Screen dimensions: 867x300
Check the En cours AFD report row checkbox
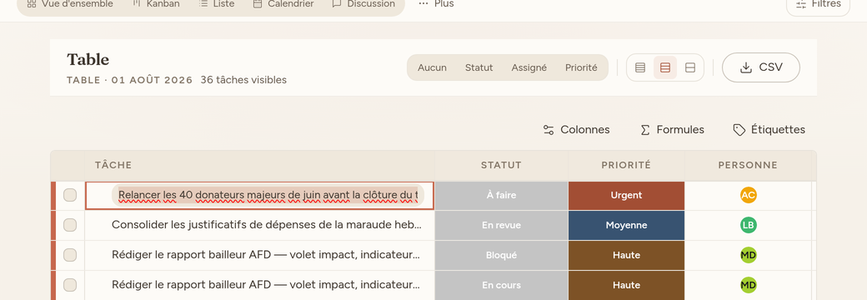pos(70,284)
